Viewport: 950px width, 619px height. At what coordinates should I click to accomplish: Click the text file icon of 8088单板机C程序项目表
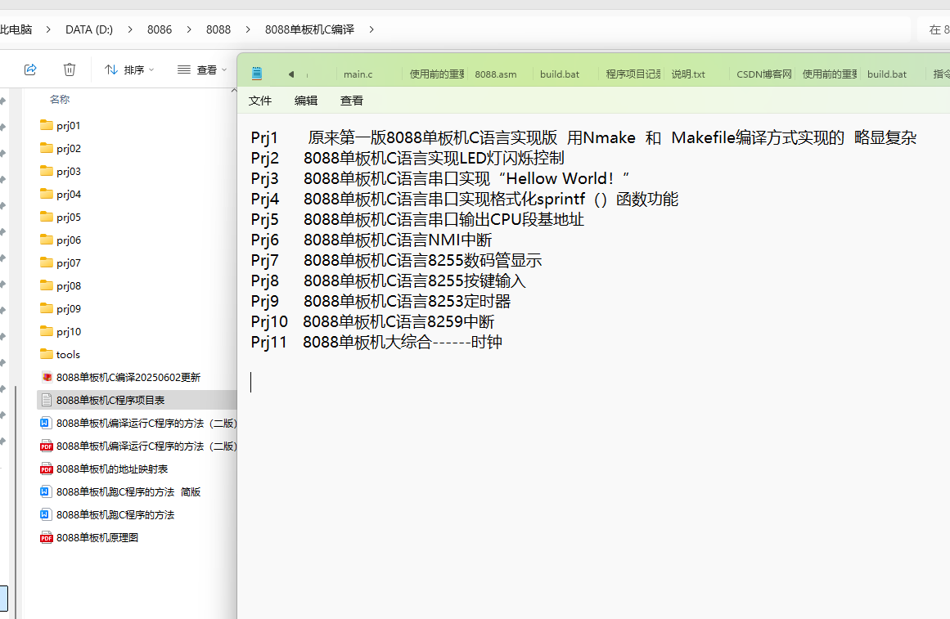pos(46,400)
